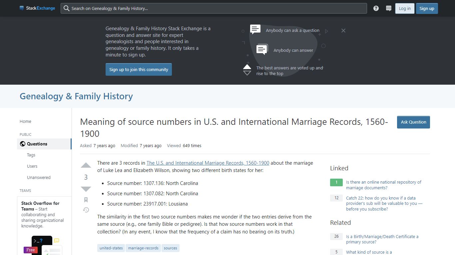455x255 pixels.
Task: Click the sources tag
Action: (x=171, y=248)
